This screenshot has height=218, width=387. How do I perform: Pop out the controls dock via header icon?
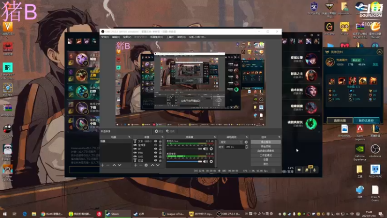point(279,137)
